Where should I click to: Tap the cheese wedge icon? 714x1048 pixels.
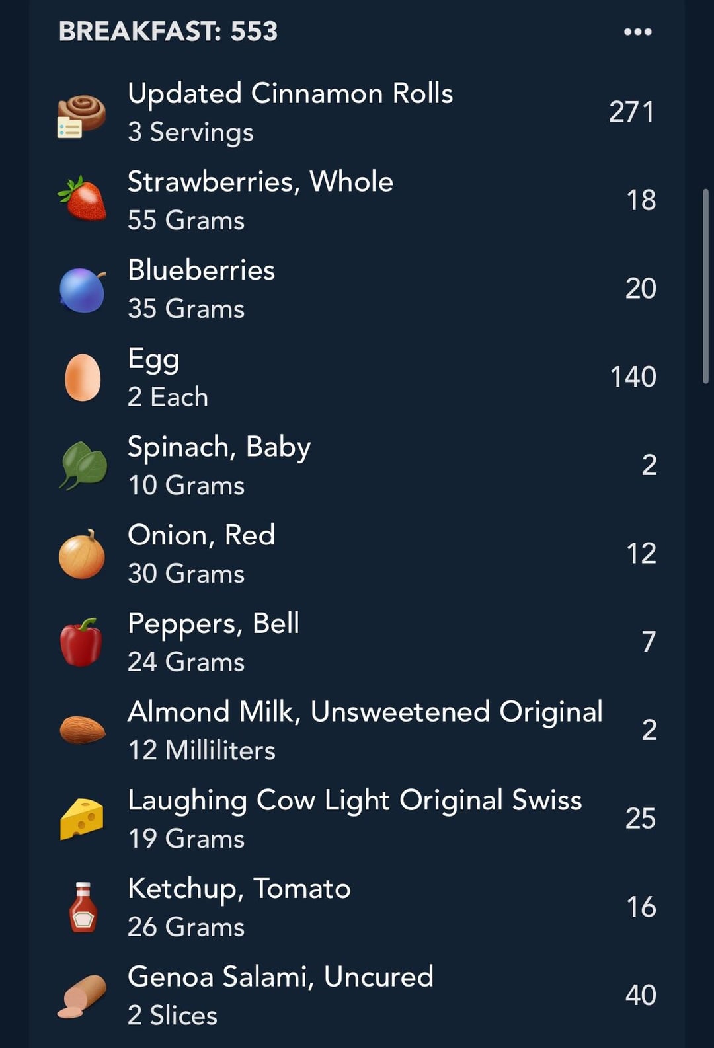click(82, 819)
